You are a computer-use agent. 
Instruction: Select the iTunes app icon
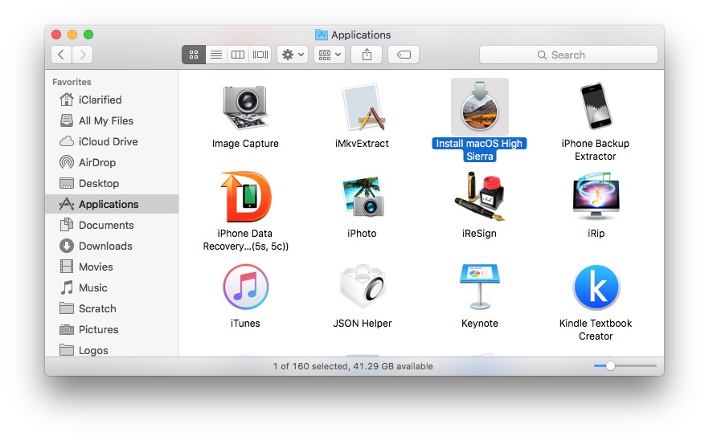245,287
